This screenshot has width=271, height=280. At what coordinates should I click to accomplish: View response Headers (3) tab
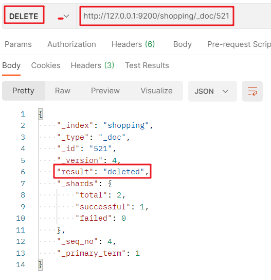(93, 65)
